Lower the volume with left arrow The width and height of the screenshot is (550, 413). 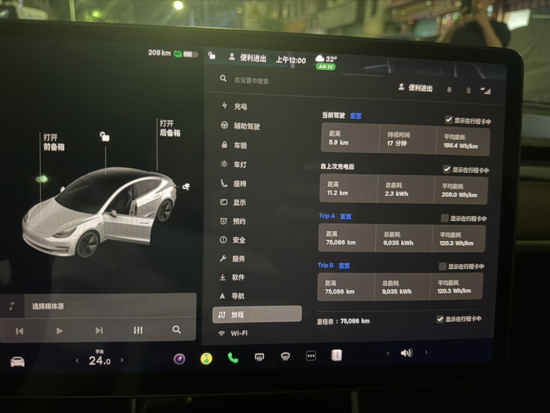click(388, 354)
